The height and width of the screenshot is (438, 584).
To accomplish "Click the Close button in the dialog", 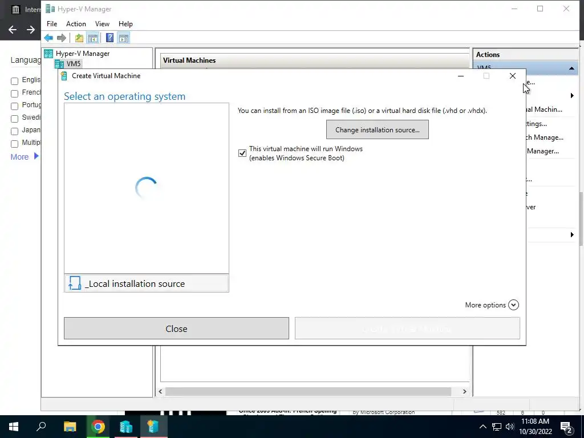I will point(176,328).
